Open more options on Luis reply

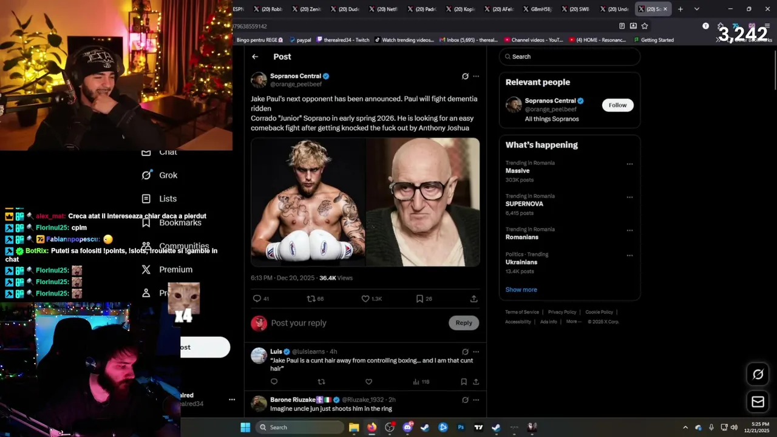(x=476, y=351)
